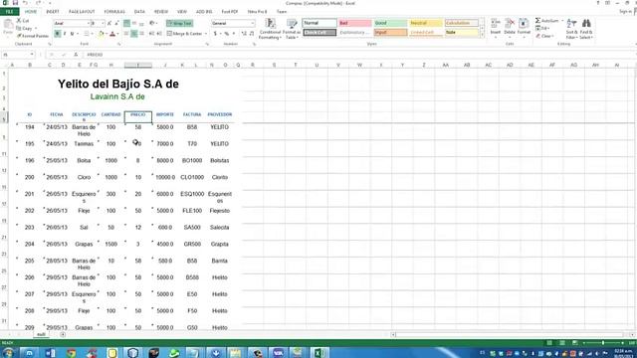Toggle Align Right
The image size is (637, 358).
click(x=141, y=34)
